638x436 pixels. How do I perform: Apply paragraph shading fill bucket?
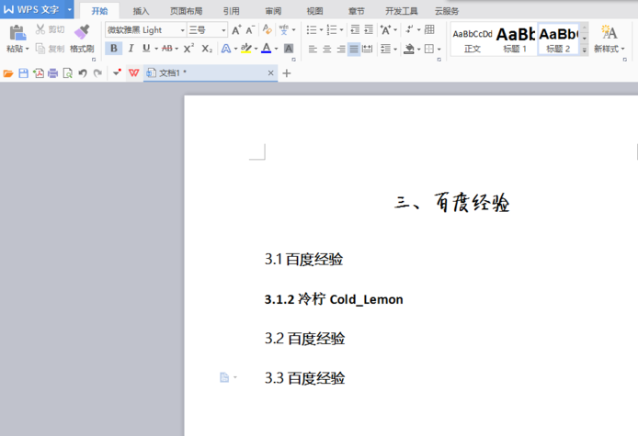click(409, 50)
